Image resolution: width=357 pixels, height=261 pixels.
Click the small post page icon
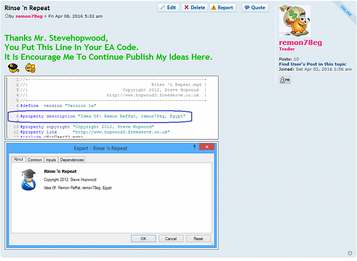pyautogui.click(x=7, y=16)
